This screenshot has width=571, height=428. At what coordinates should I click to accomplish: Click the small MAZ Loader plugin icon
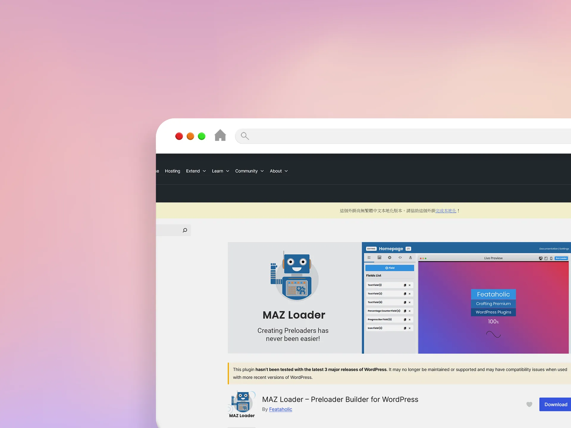point(242,404)
